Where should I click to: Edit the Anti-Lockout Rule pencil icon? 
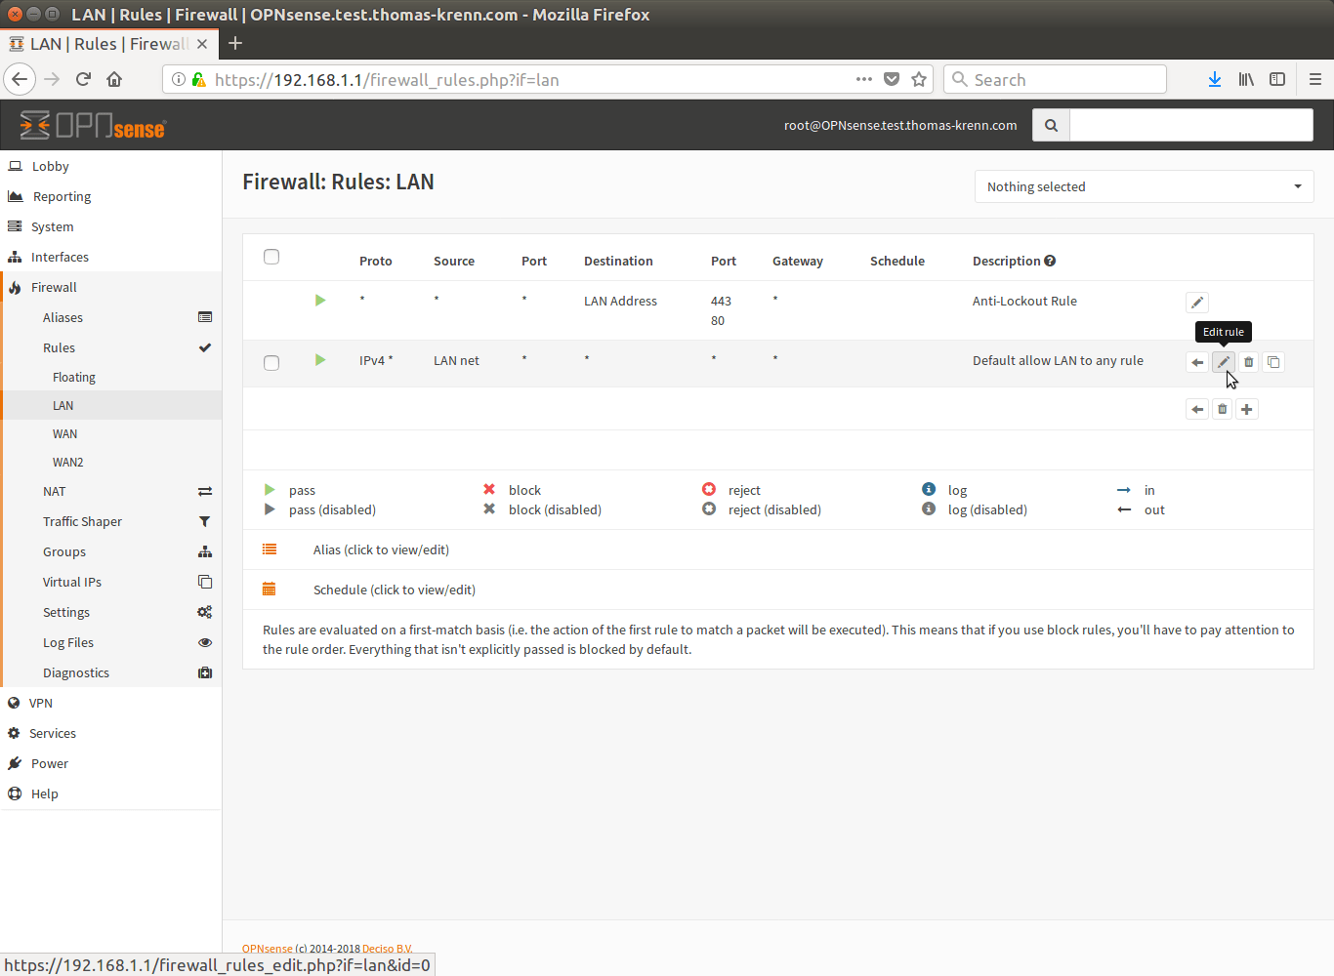tap(1196, 303)
